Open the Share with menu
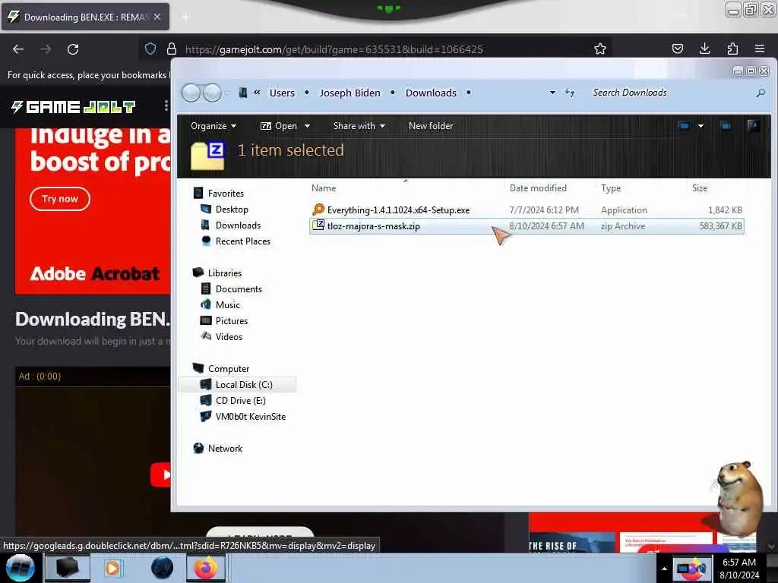The image size is (778, 583). (359, 126)
